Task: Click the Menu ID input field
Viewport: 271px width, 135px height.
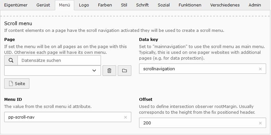Action: [x=63, y=117]
